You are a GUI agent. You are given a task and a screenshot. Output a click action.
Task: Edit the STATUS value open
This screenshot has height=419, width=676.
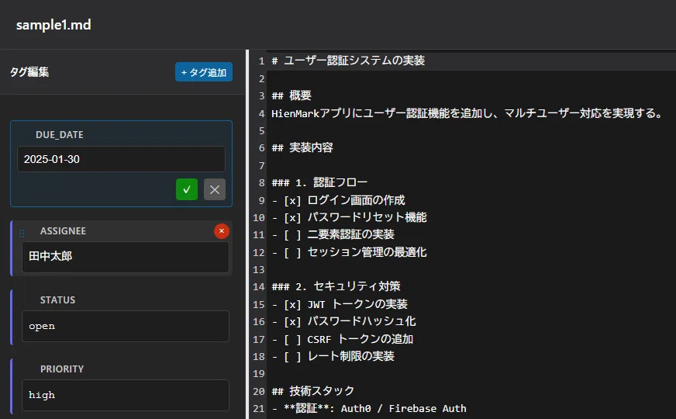[x=126, y=326]
